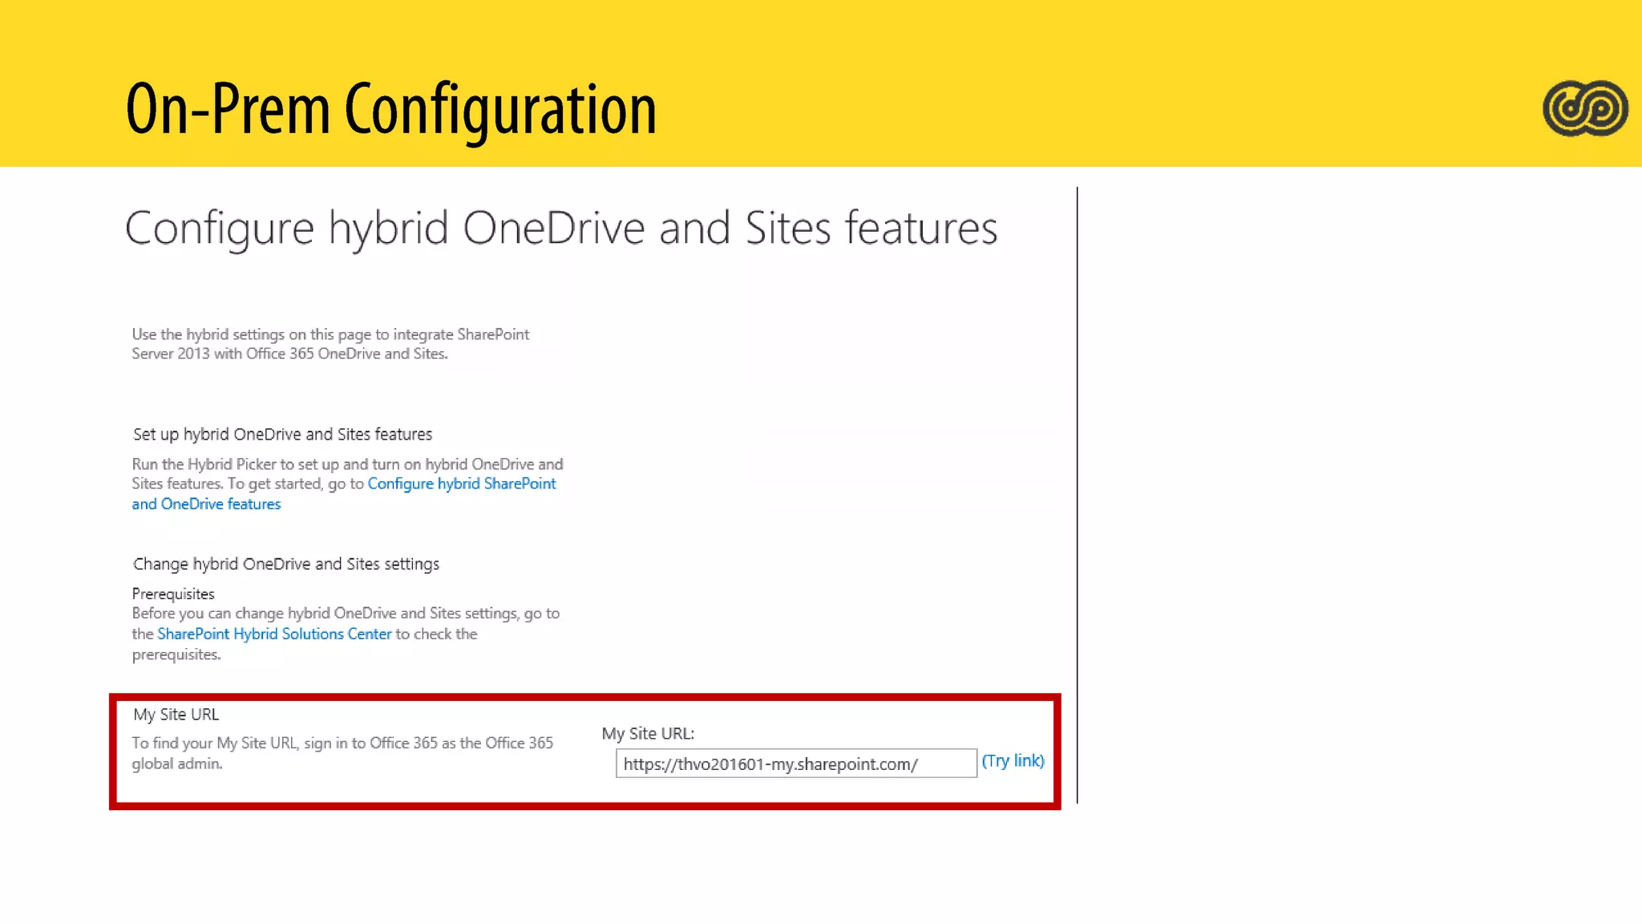Click the My Site URL: field label
1642x924 pixels.
tap(648, 733)
